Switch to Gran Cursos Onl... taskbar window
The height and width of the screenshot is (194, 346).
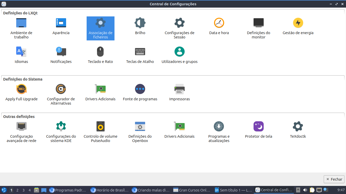click(x=192, y=190)
